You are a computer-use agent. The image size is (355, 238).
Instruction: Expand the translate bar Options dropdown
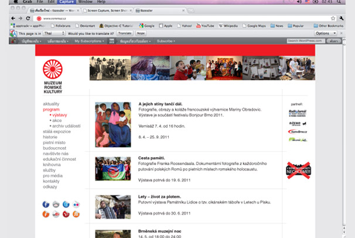click(x=326, y=33)
